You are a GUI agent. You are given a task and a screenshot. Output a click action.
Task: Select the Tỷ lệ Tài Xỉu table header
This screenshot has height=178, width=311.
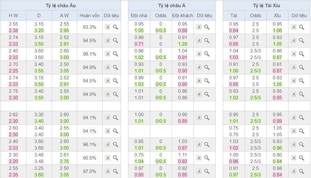[x=266, y=6]
